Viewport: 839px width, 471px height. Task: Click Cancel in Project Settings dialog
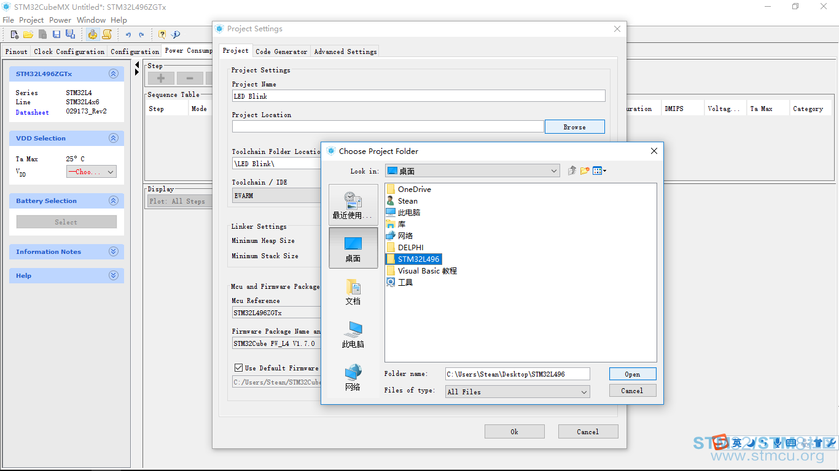click(588, 432)
